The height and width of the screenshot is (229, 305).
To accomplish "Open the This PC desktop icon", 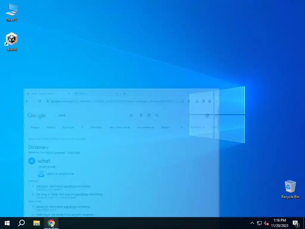I will 12,13.
